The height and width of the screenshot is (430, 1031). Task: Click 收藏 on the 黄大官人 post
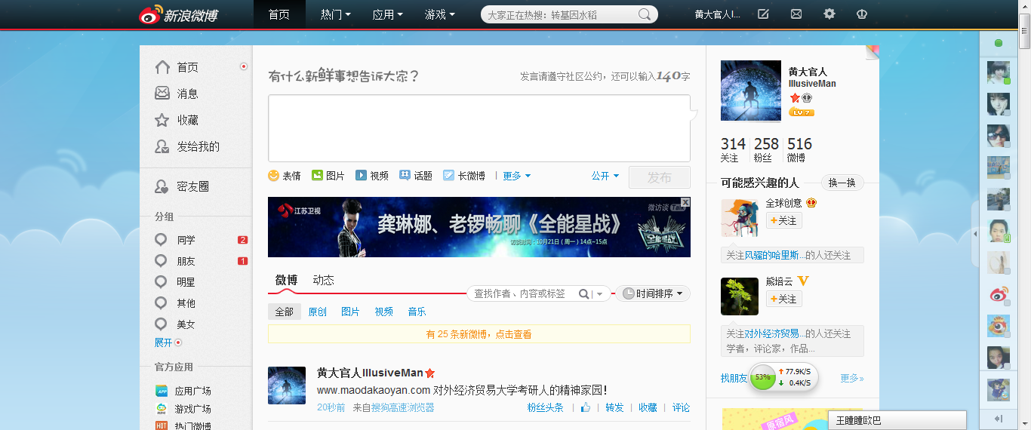pyautogui.click(x=648, y=407)
